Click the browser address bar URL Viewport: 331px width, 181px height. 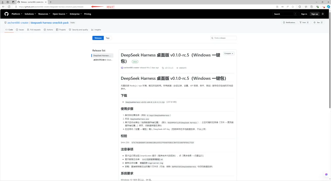51,7
